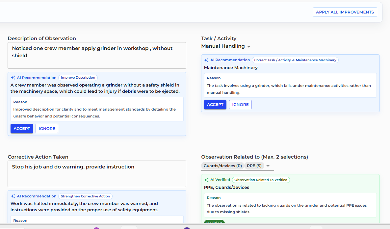The height and width of the screenshot is (229, 390).
Task: Click the 'Improved description for clarity' reason text
Action: pos(94,113)
